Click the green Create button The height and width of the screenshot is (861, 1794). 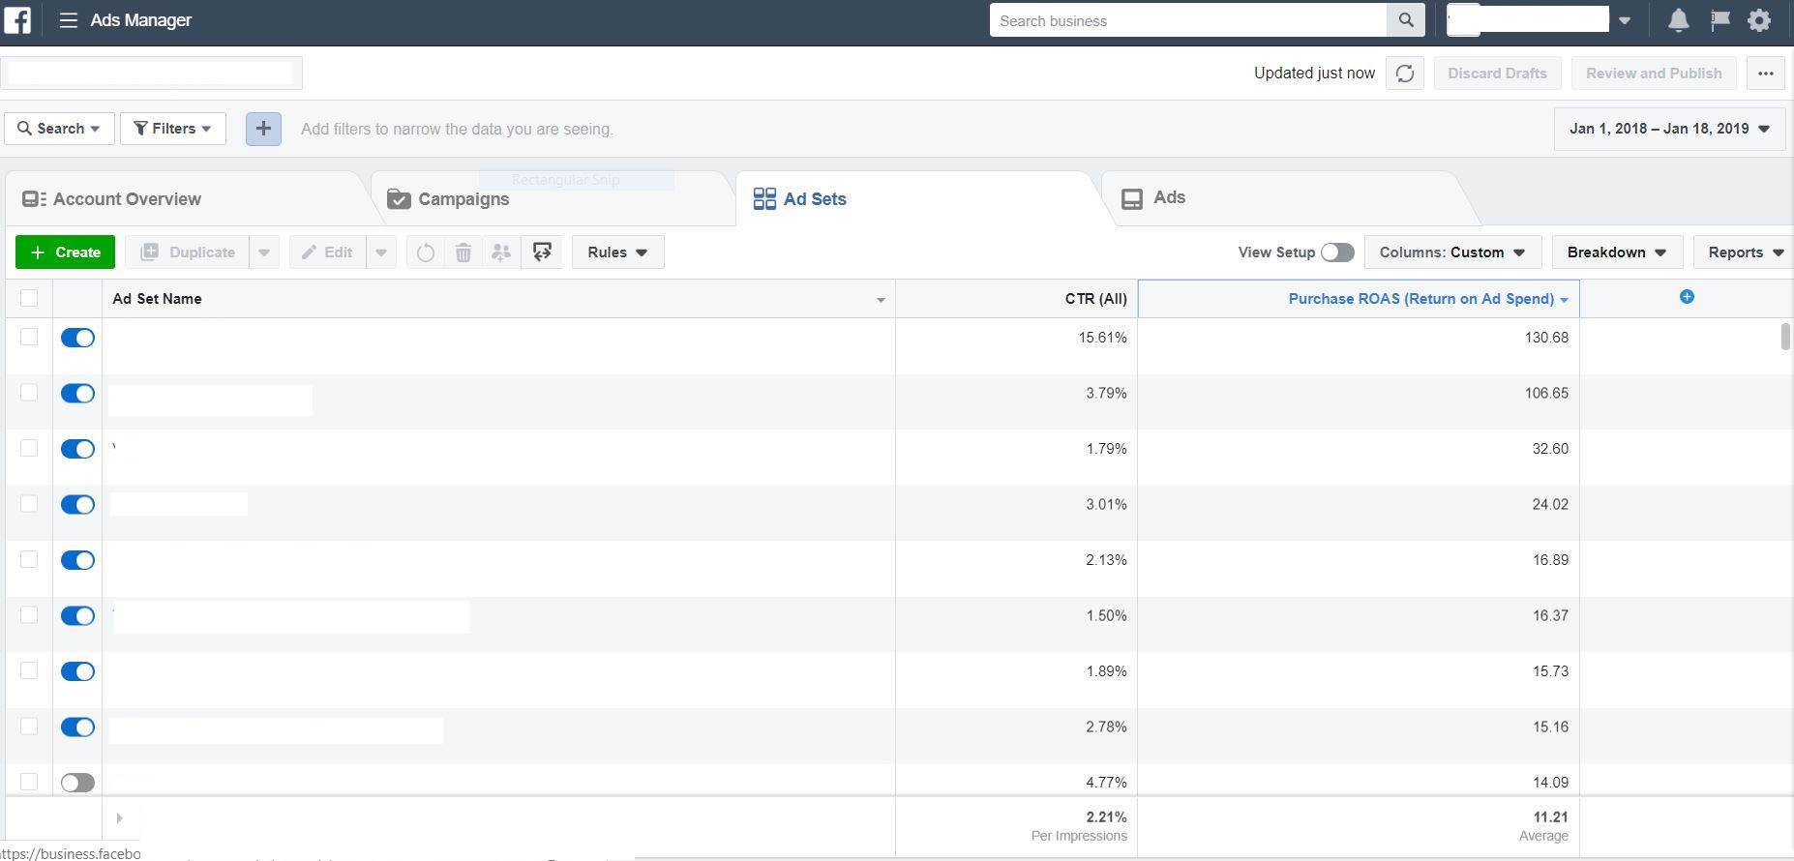(x=65, y=252)
